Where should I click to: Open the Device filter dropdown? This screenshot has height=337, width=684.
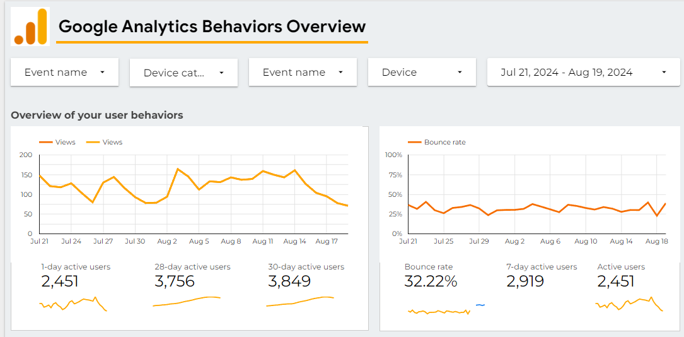point(422,73)
